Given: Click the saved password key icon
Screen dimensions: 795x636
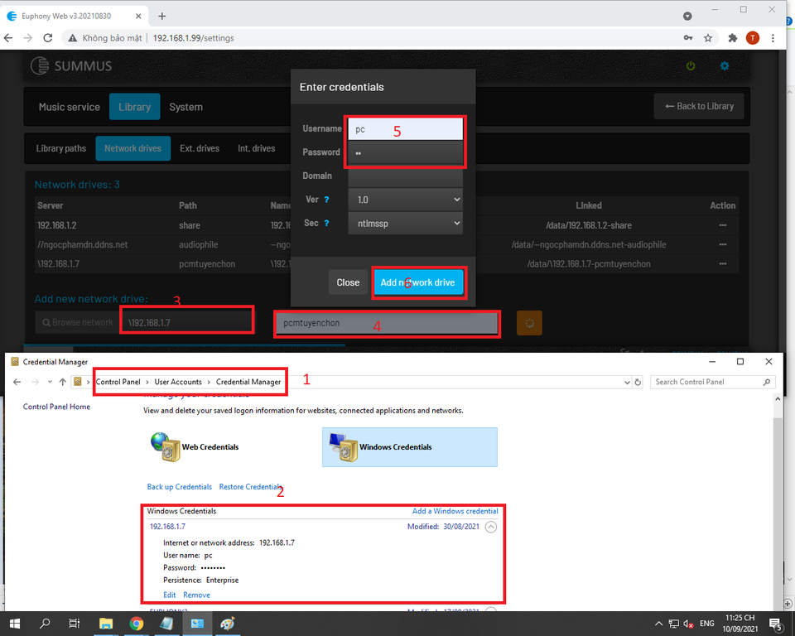Looking at the screenshot, I should click(x=688, y=38).
